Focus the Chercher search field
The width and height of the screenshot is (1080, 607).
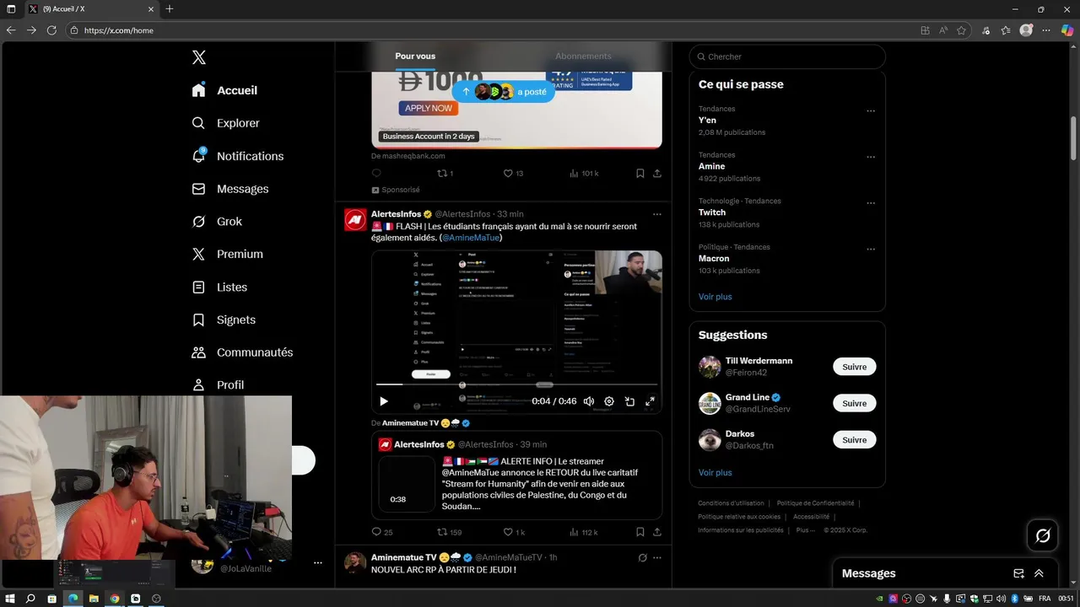[787, 56]
